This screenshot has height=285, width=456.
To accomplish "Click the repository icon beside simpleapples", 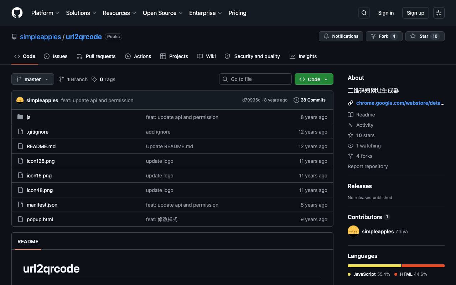I will click(14, 37).
